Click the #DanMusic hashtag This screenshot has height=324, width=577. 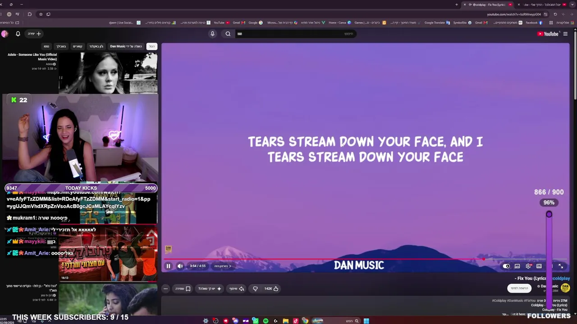coord(515,301)
